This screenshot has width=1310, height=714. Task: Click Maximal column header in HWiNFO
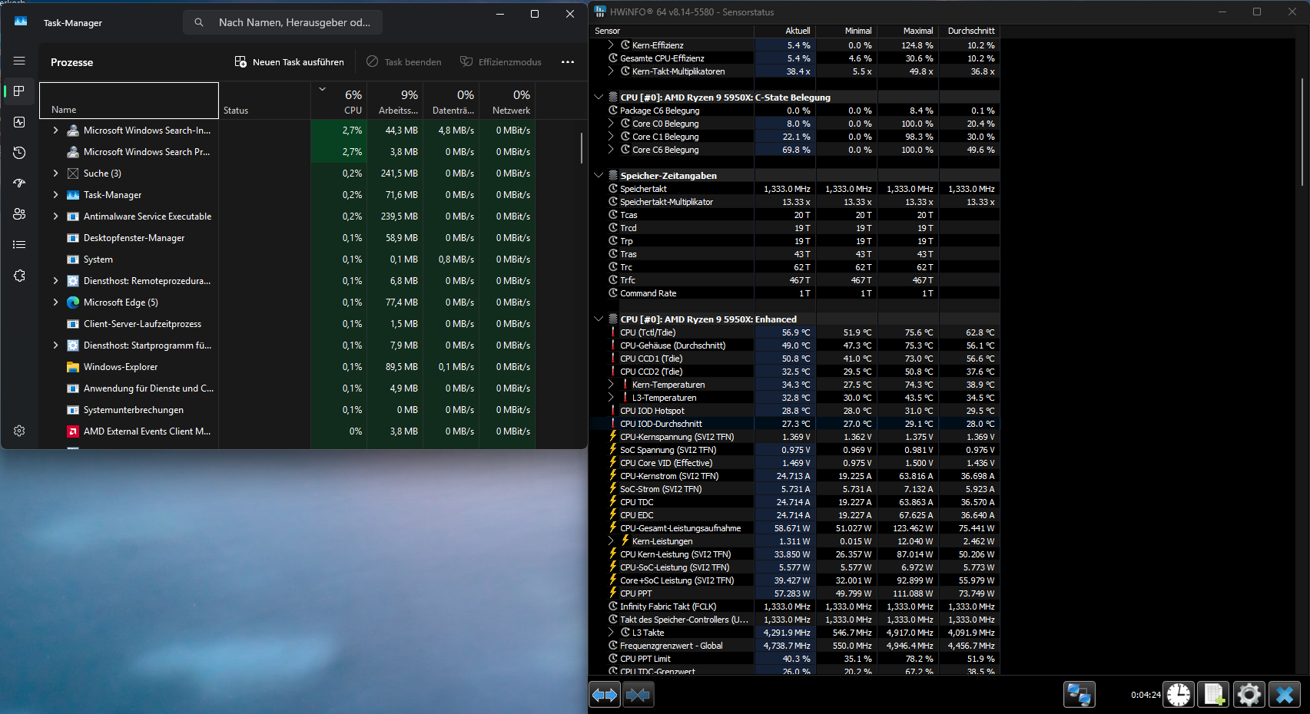point(907,31)
